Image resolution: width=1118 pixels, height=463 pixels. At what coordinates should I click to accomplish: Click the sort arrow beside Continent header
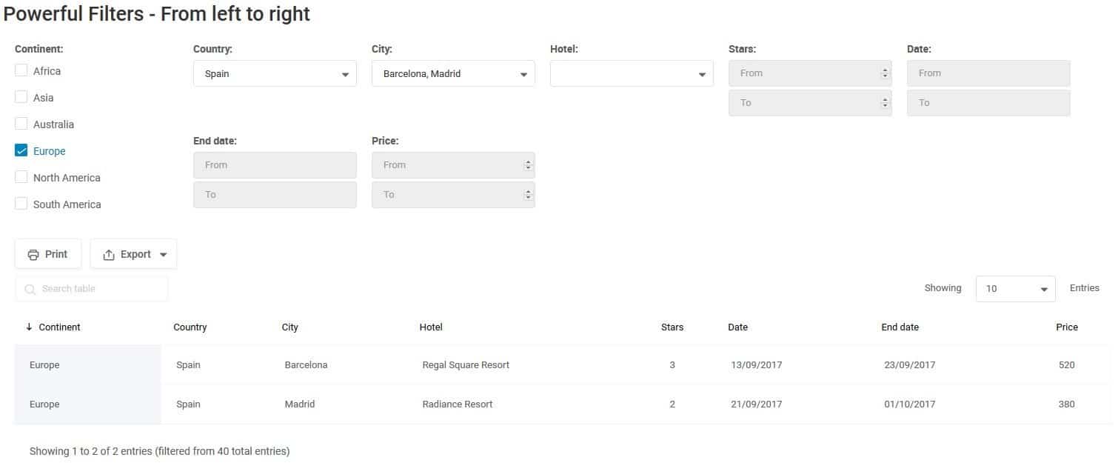click(x=29, y=327)
